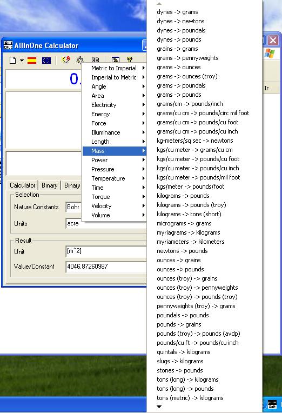Screen dimensions: 282x413
Task: Select kilograms -> pounds
Action: [x=204, y=196]
